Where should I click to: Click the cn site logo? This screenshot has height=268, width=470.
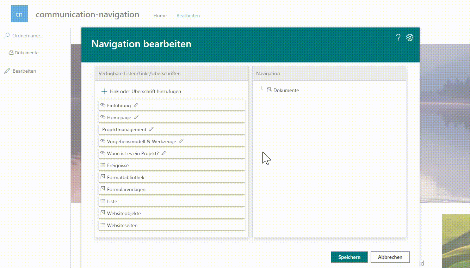pyautogui.click(x=19, y=14)
